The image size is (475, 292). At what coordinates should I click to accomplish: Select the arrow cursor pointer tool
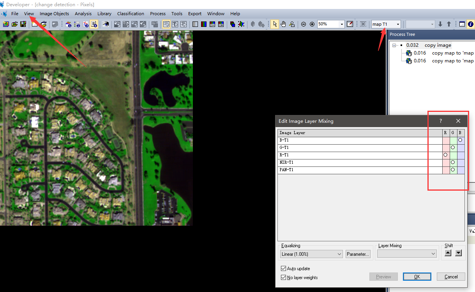click(x=275, y=24)
